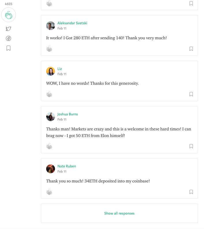The height and width of the screenshot is (229, 204).
Task: Click Aleksandar Svetski's avatar photo
Action: pos(50,26)
